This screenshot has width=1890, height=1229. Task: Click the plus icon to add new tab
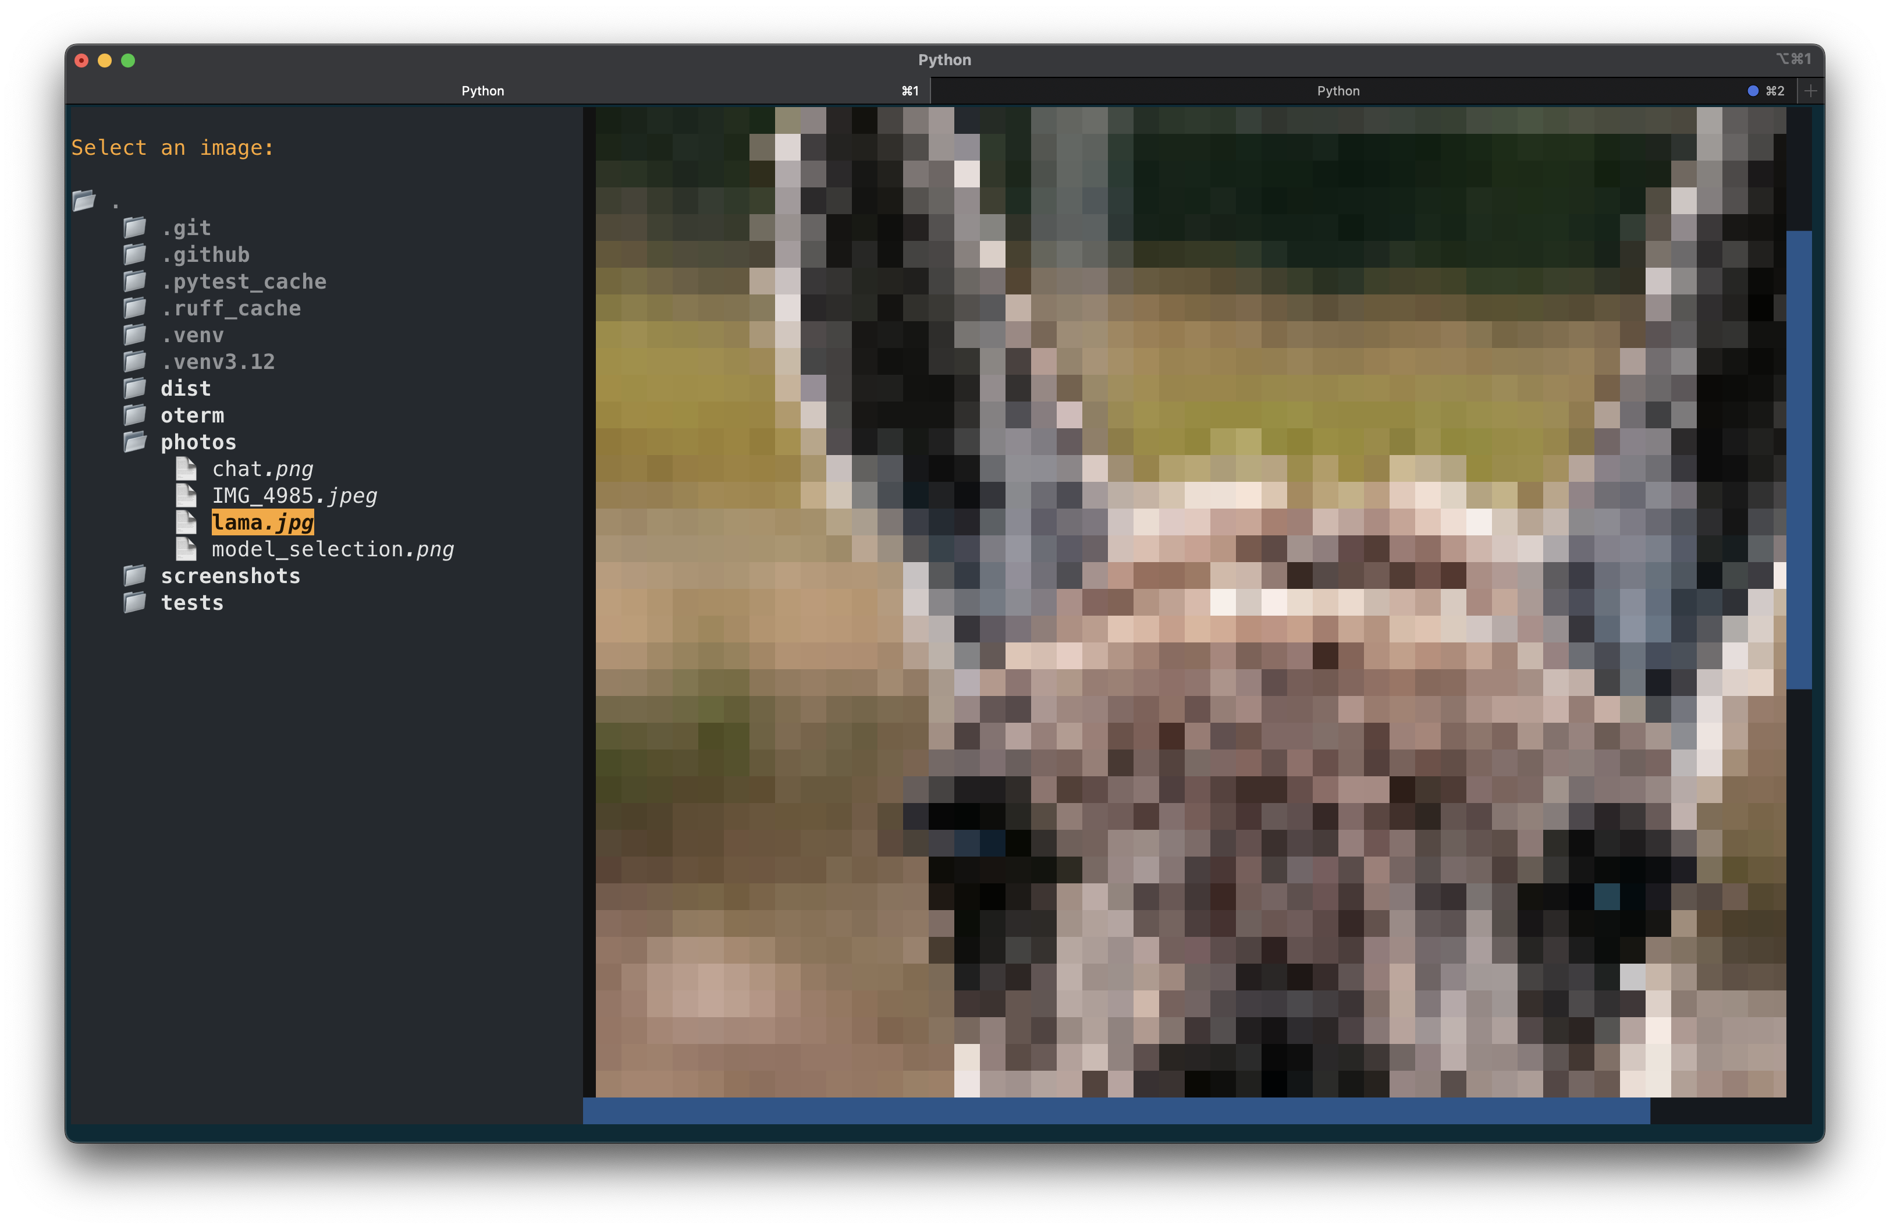1810,91
